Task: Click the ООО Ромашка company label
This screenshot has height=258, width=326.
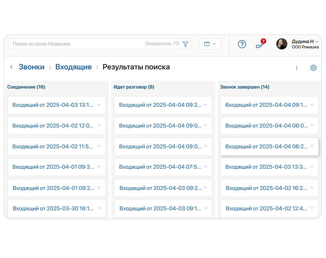Action: (305, 47)
